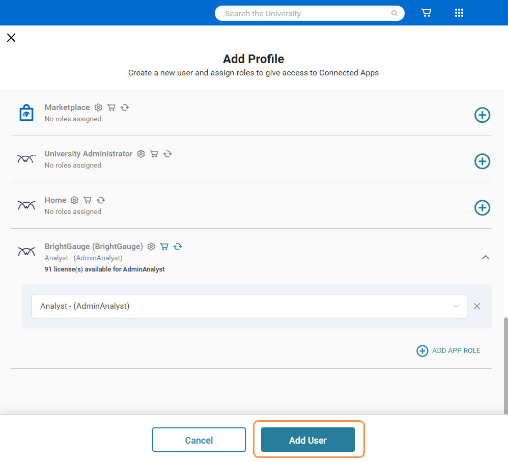Screen dimensions: 508x462
Task: Add a role to Home with plus
Action: [482, 208]
